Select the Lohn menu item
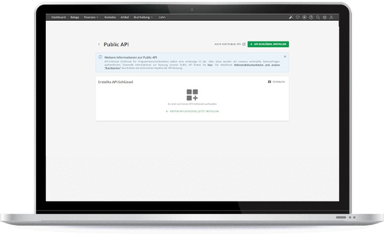The width and height of the screenshot is (384, 234). pyautogui.click(x=161, y=17)
